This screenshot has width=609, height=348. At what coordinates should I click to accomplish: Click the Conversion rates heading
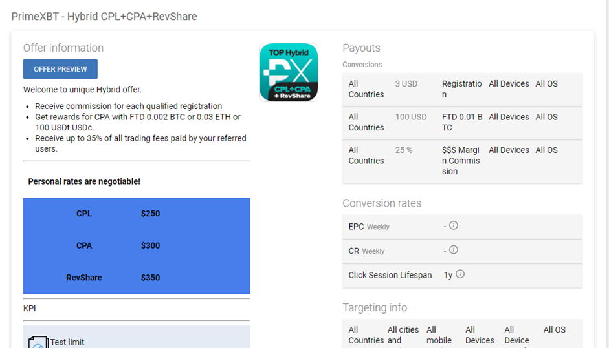[382, 203]
